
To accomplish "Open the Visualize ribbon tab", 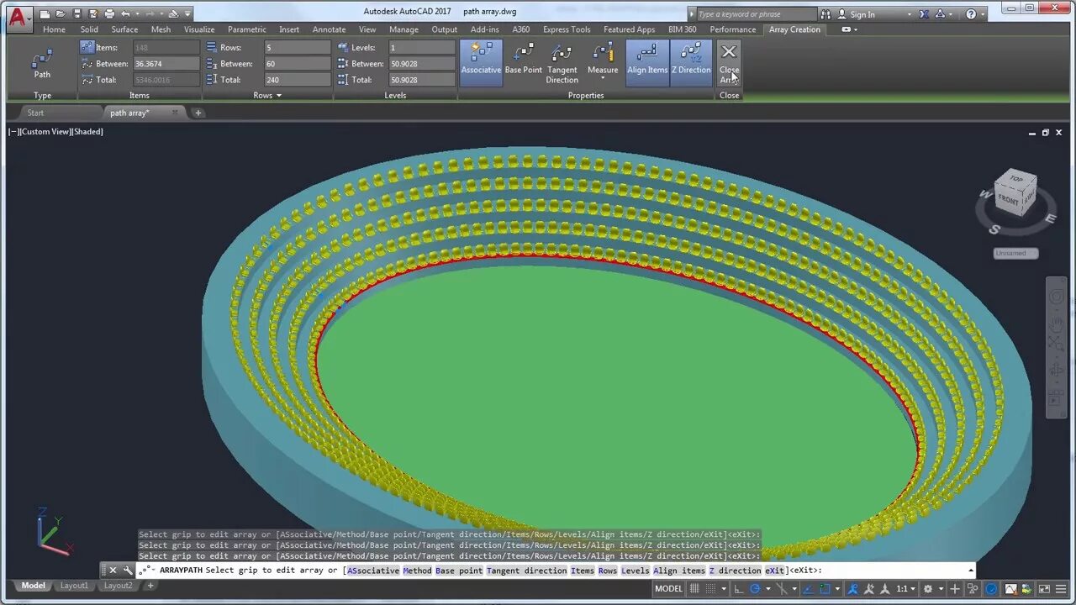I will click(199, 29).
